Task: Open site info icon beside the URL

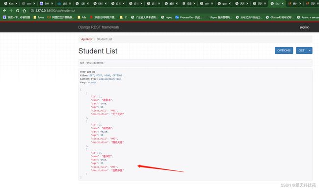Action: pyautogui.click(x=32, y=11)
